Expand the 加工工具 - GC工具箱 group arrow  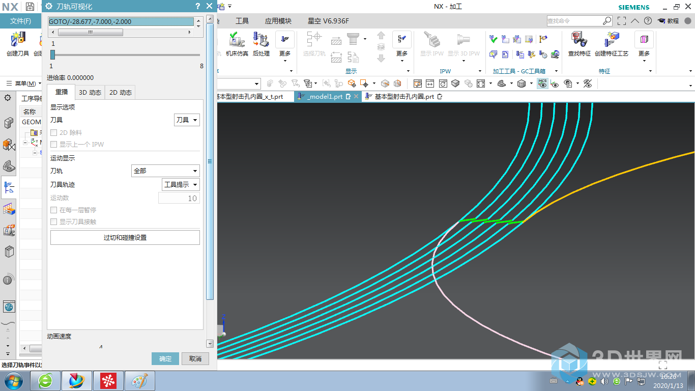click(556, 71)
